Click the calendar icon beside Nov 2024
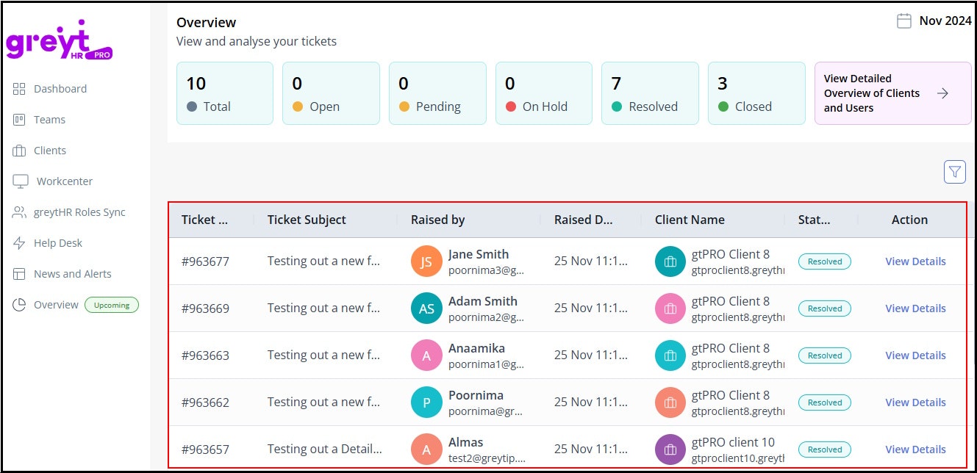977x473 pixels. pos(904,21)
